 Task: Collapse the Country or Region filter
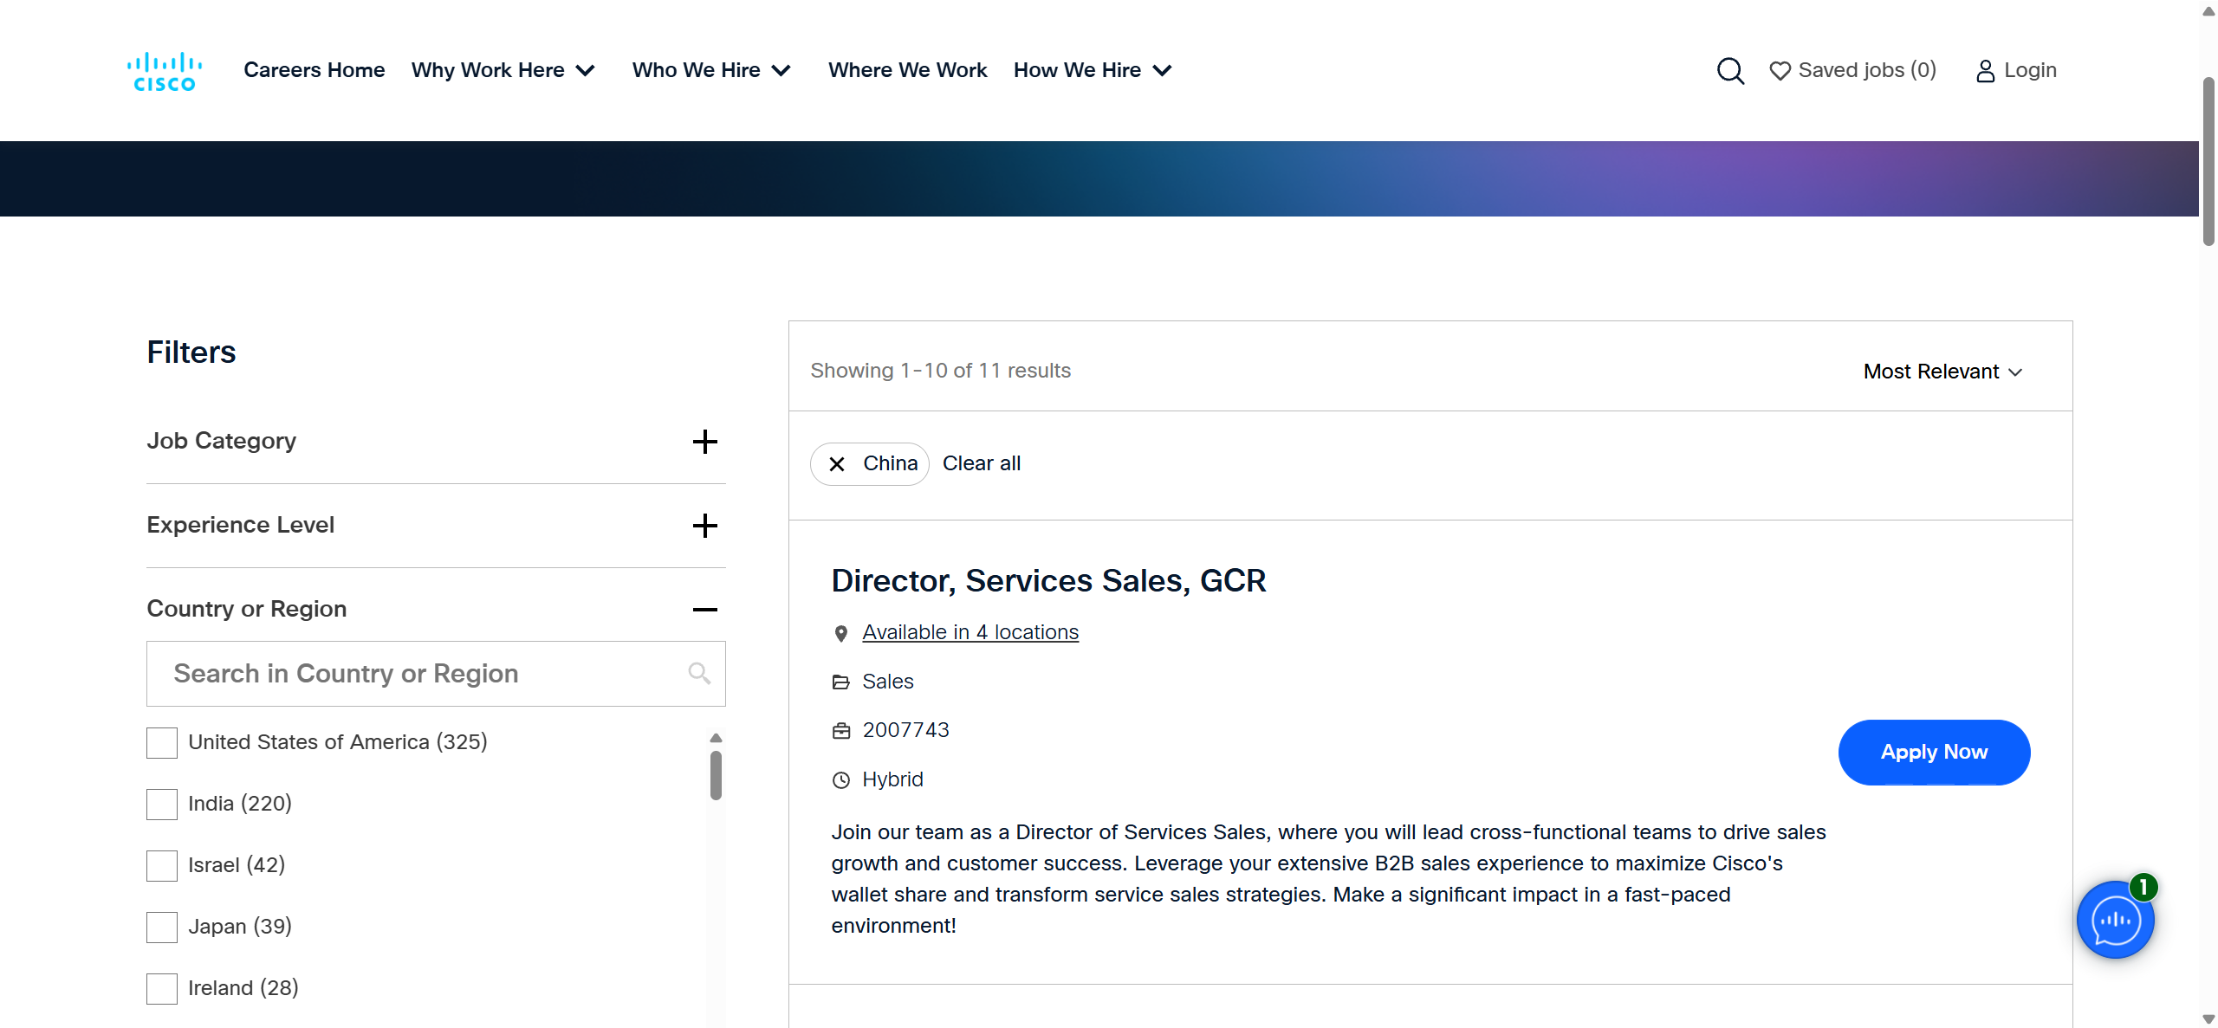tap(704, 610)
